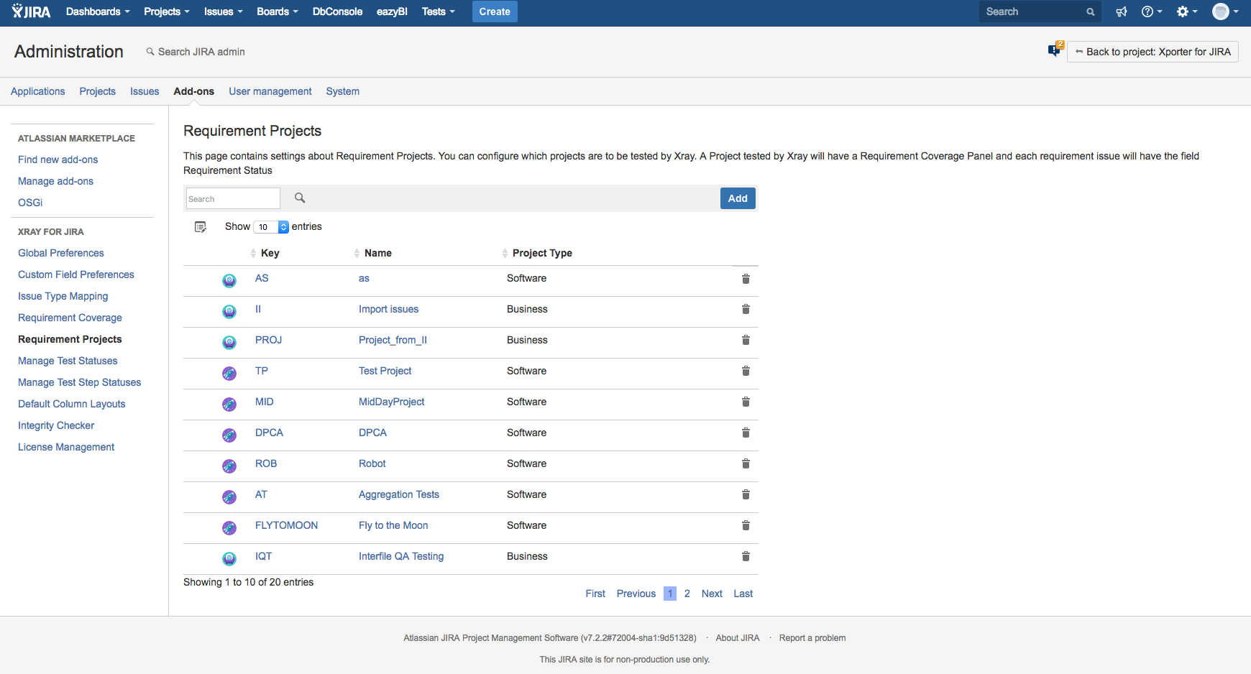This screenshot has width=1251, height=674.
Task: Switch to the Issues admin tab
Action: (145, 91)
